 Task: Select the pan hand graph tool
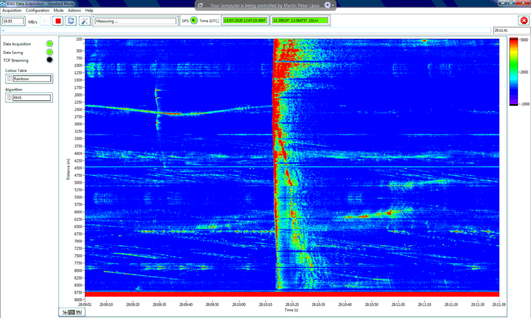[x=79, y=312]
